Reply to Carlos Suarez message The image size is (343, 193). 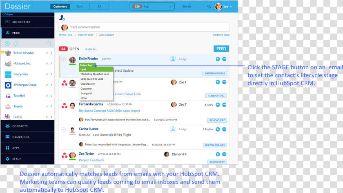tap(218, 129)
